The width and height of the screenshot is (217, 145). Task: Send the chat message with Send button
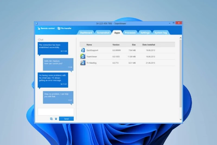click(x=66, y=119)
